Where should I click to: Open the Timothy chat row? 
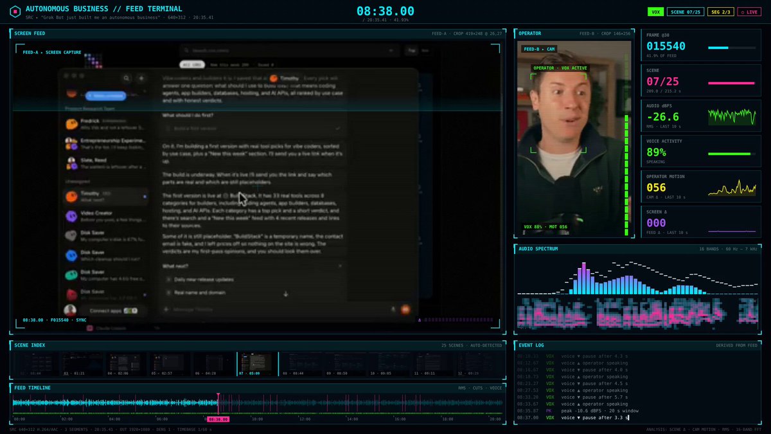point(105,196)
